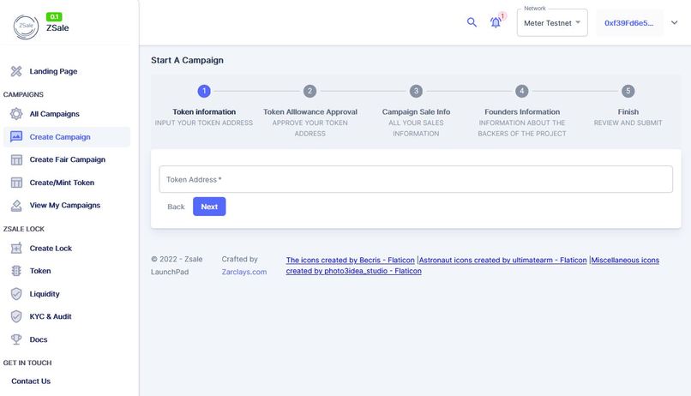Open Contact Us link

pos(31,381)
